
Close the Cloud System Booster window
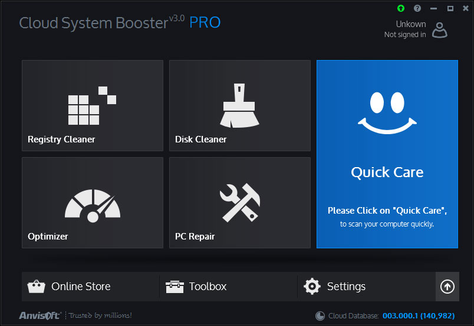tap(465, 8)
